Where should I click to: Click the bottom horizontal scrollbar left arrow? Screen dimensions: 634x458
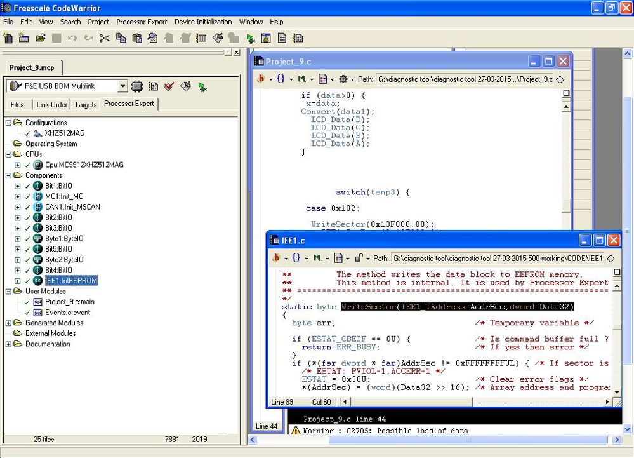point(253,440)
